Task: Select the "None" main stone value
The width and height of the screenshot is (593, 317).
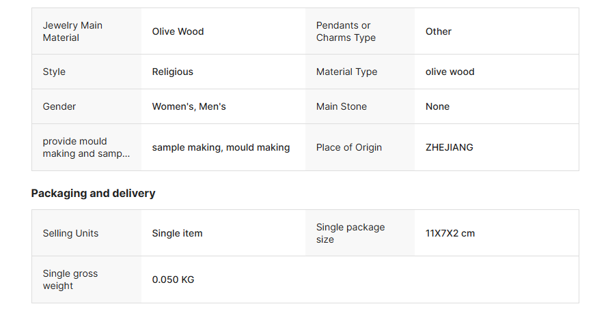Action: point(438,106)
